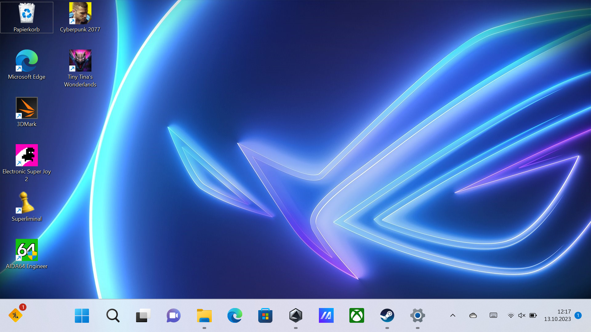Launch Cyberpunk 2077 from the desktop
591x332 pixels.
point(80,13)
